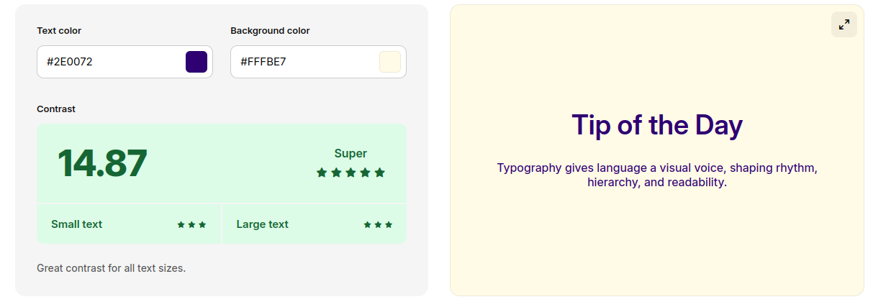Viewport: 873px width, 307px height.
Task: Click the Text color label
Action: pyautogui.click(x=59, y=31)
